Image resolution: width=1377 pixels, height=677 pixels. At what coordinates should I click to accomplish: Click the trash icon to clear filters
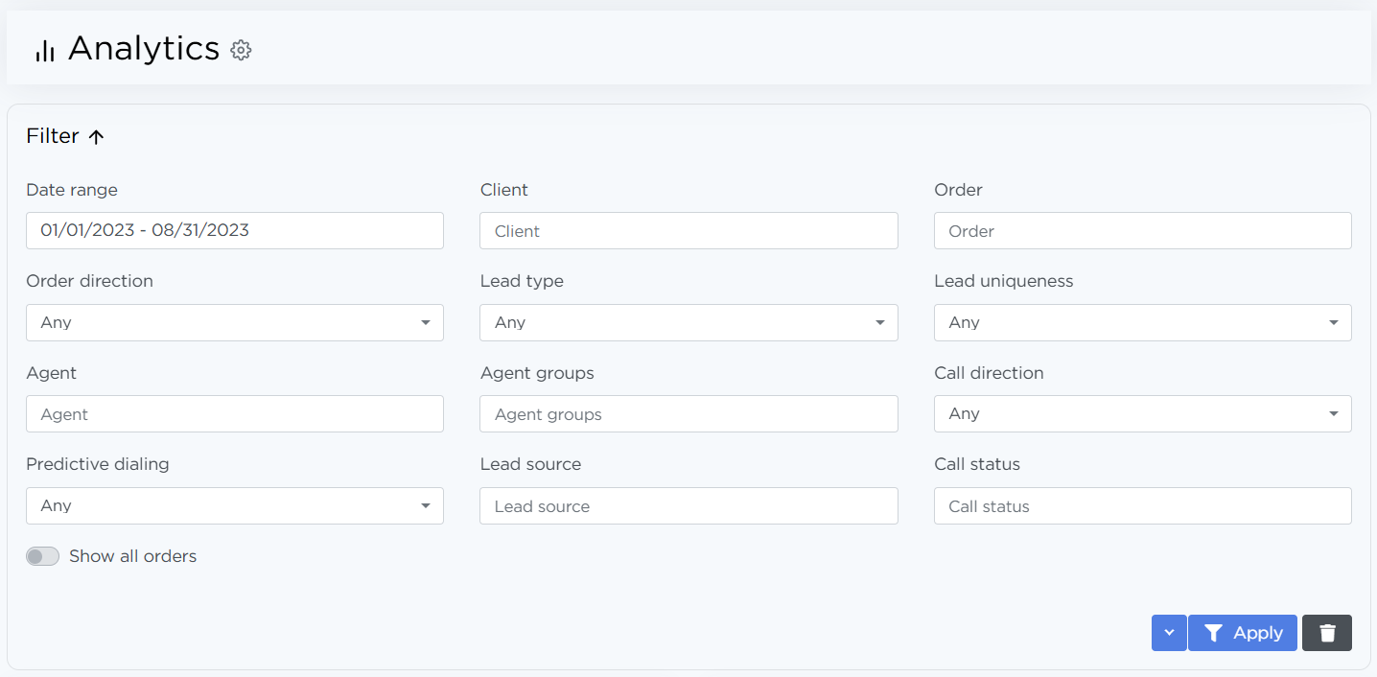[x=1326, y=633]
